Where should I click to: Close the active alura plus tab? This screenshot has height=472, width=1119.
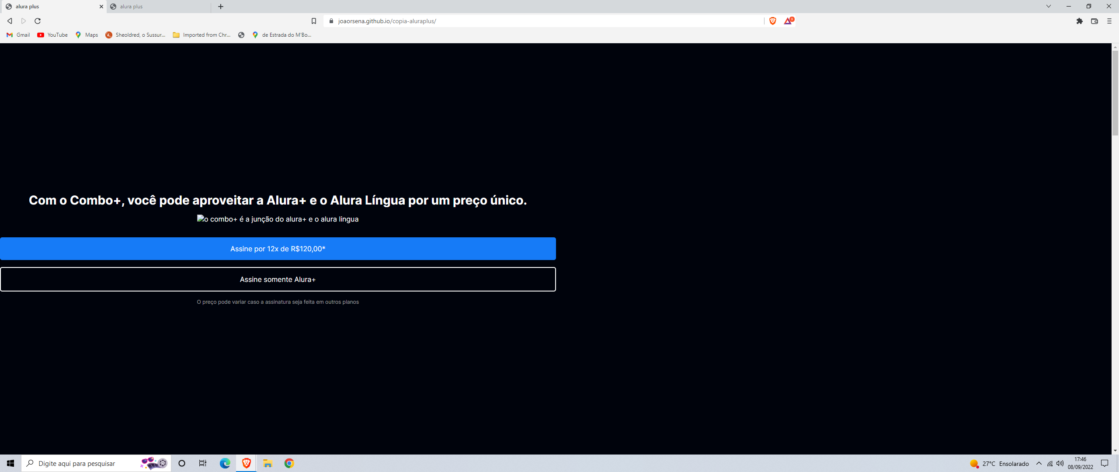(x=101, y=7)
